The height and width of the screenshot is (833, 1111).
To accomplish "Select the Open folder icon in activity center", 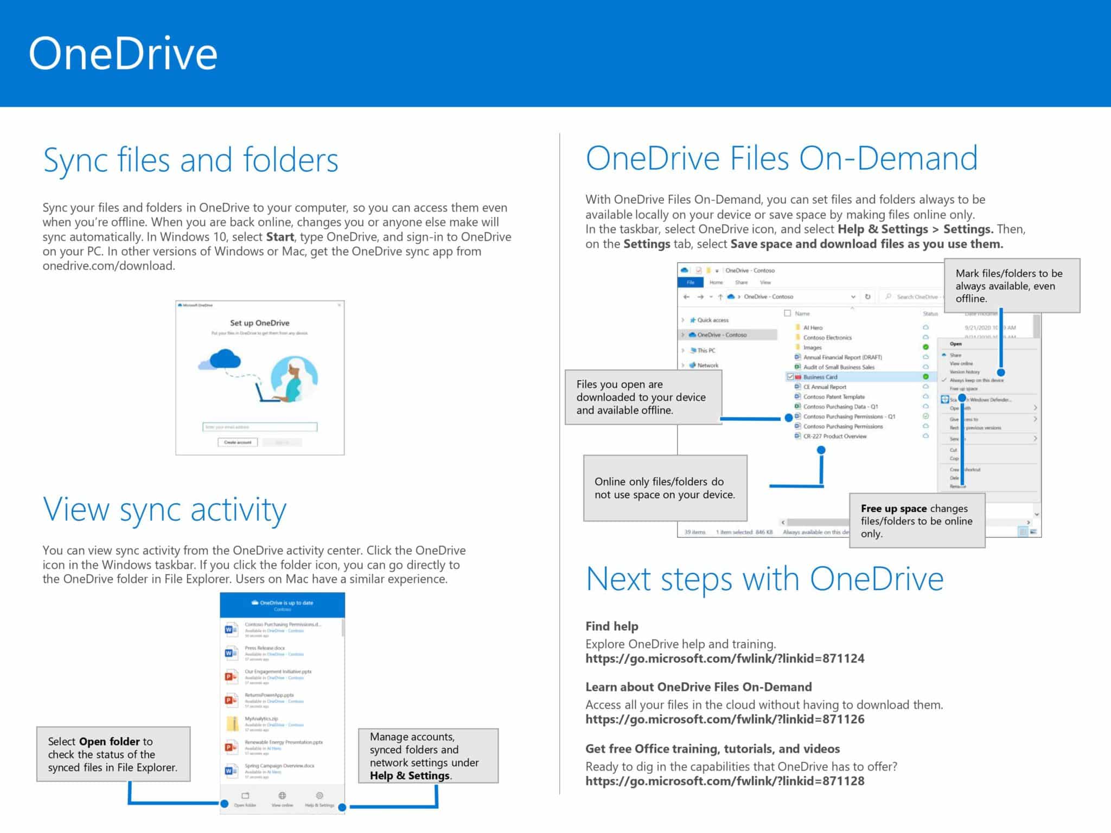I will point(245,796).
